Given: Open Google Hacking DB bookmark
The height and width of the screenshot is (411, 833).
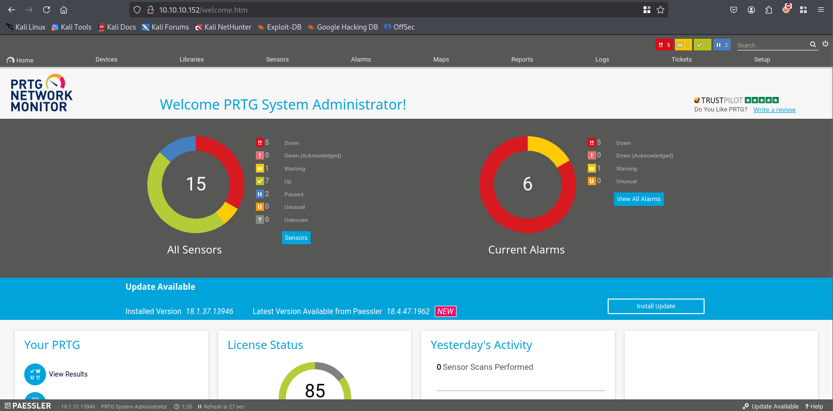Looking at the screenshot, I should (343, 27).
